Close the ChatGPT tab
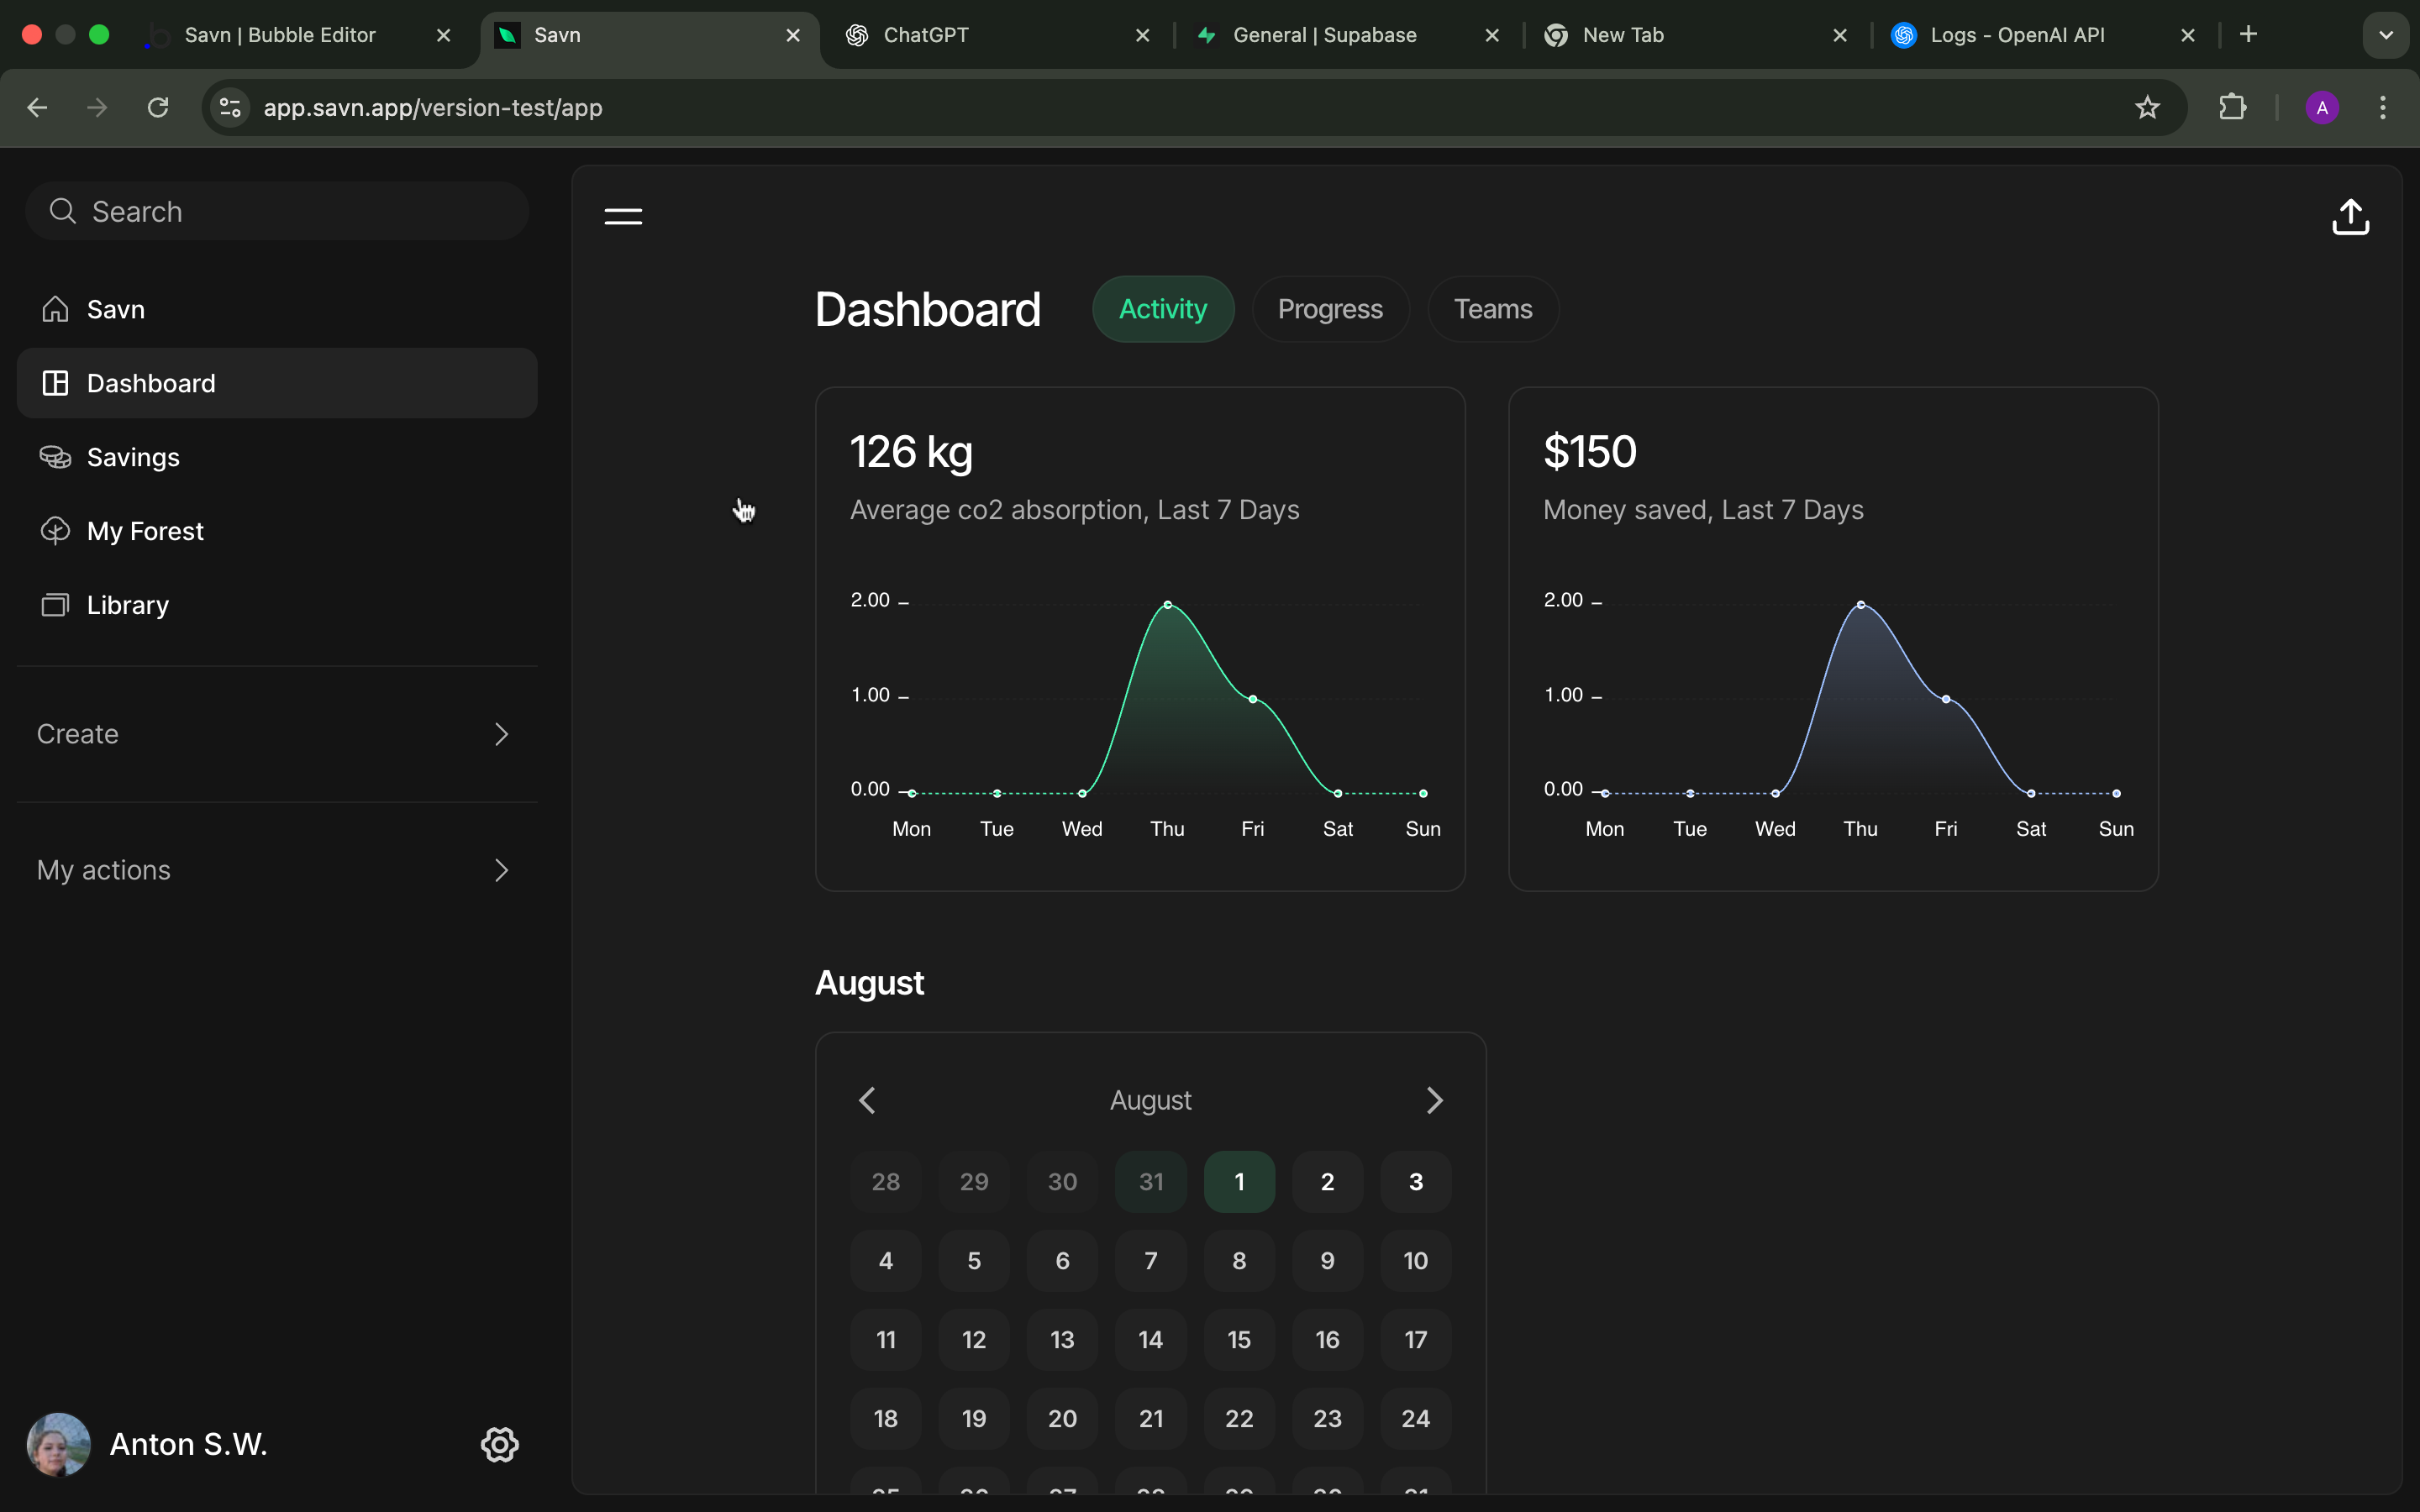The height and width of the screenshot is (1512, 2420). coord(1142,35)
